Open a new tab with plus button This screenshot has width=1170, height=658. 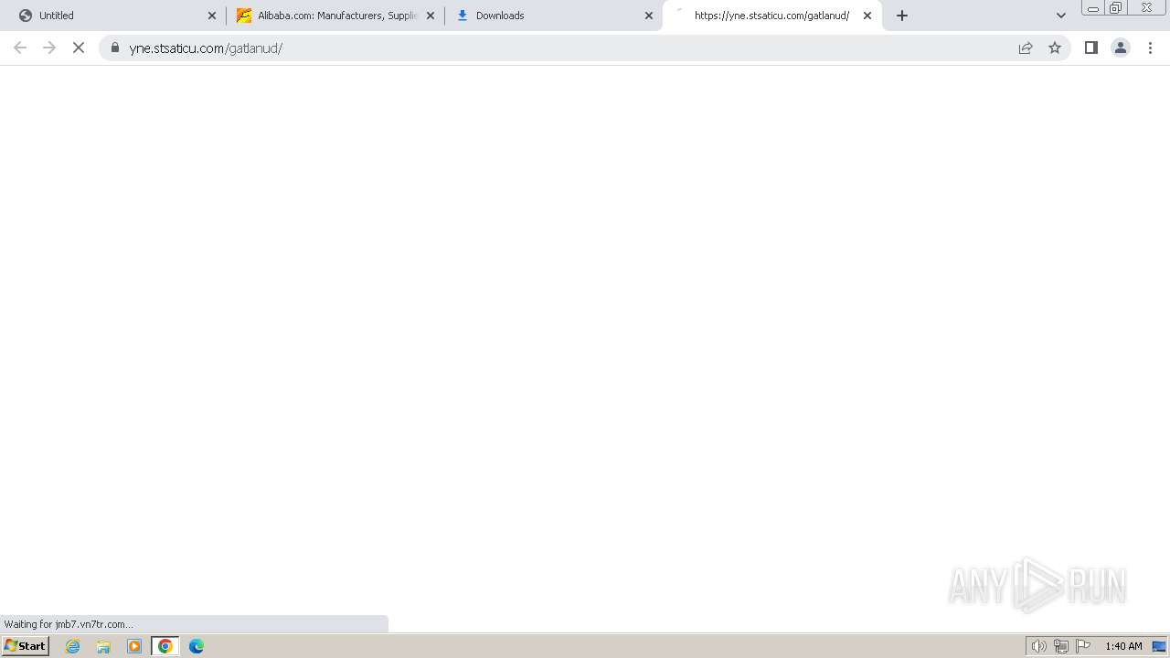(902, 16)
